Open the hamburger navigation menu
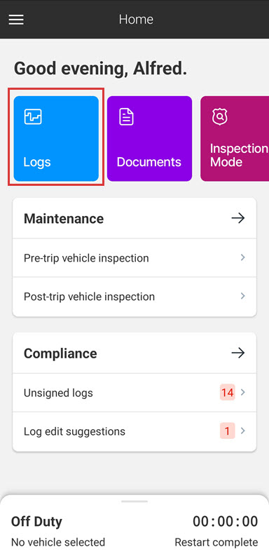Image resolution: width=269 pixels, height=554 pixels. 16,20
